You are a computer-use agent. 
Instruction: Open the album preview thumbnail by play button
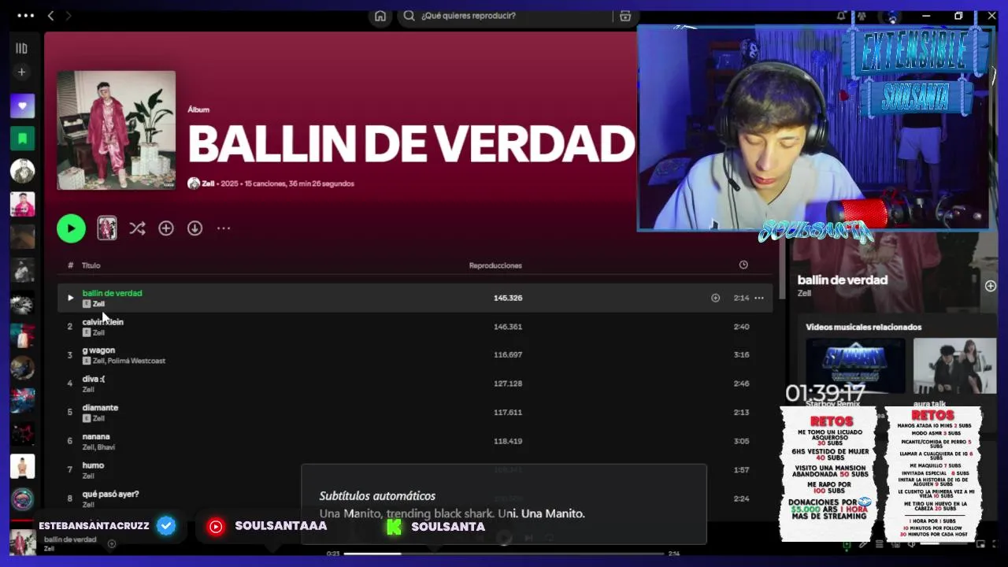click(x=107, y=228)
